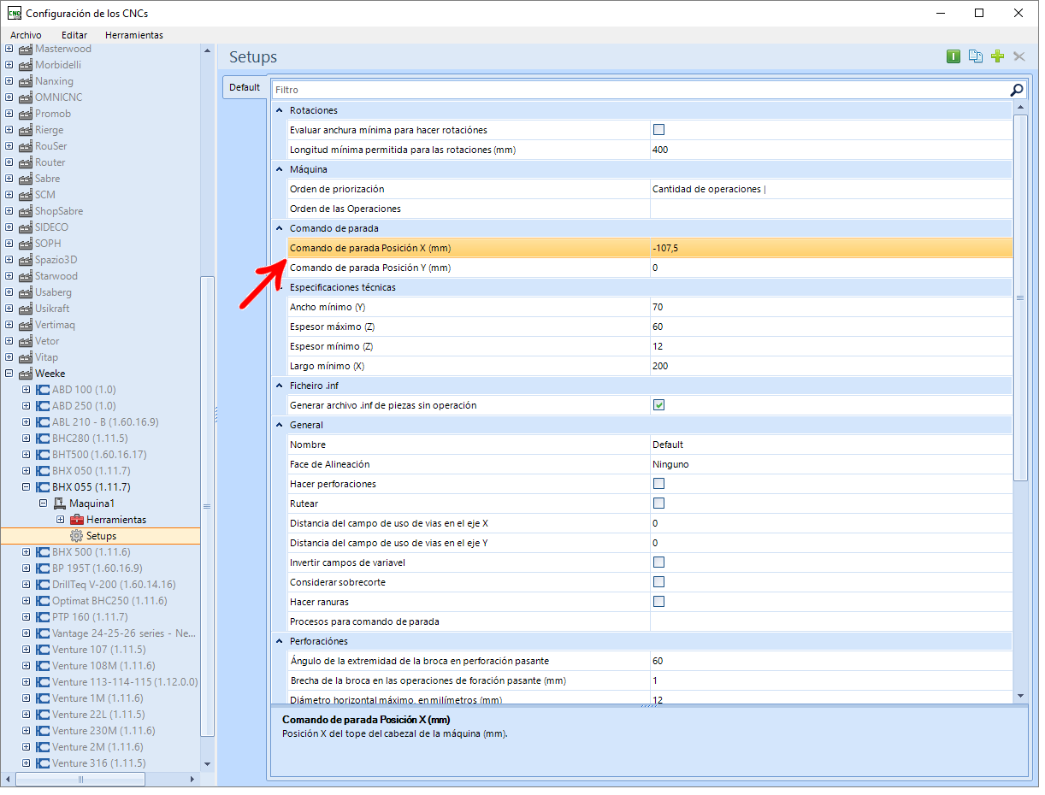This screenshot has width=1045, height=795.
Task: Select the Default setup tab
Action: coord(245,87)
